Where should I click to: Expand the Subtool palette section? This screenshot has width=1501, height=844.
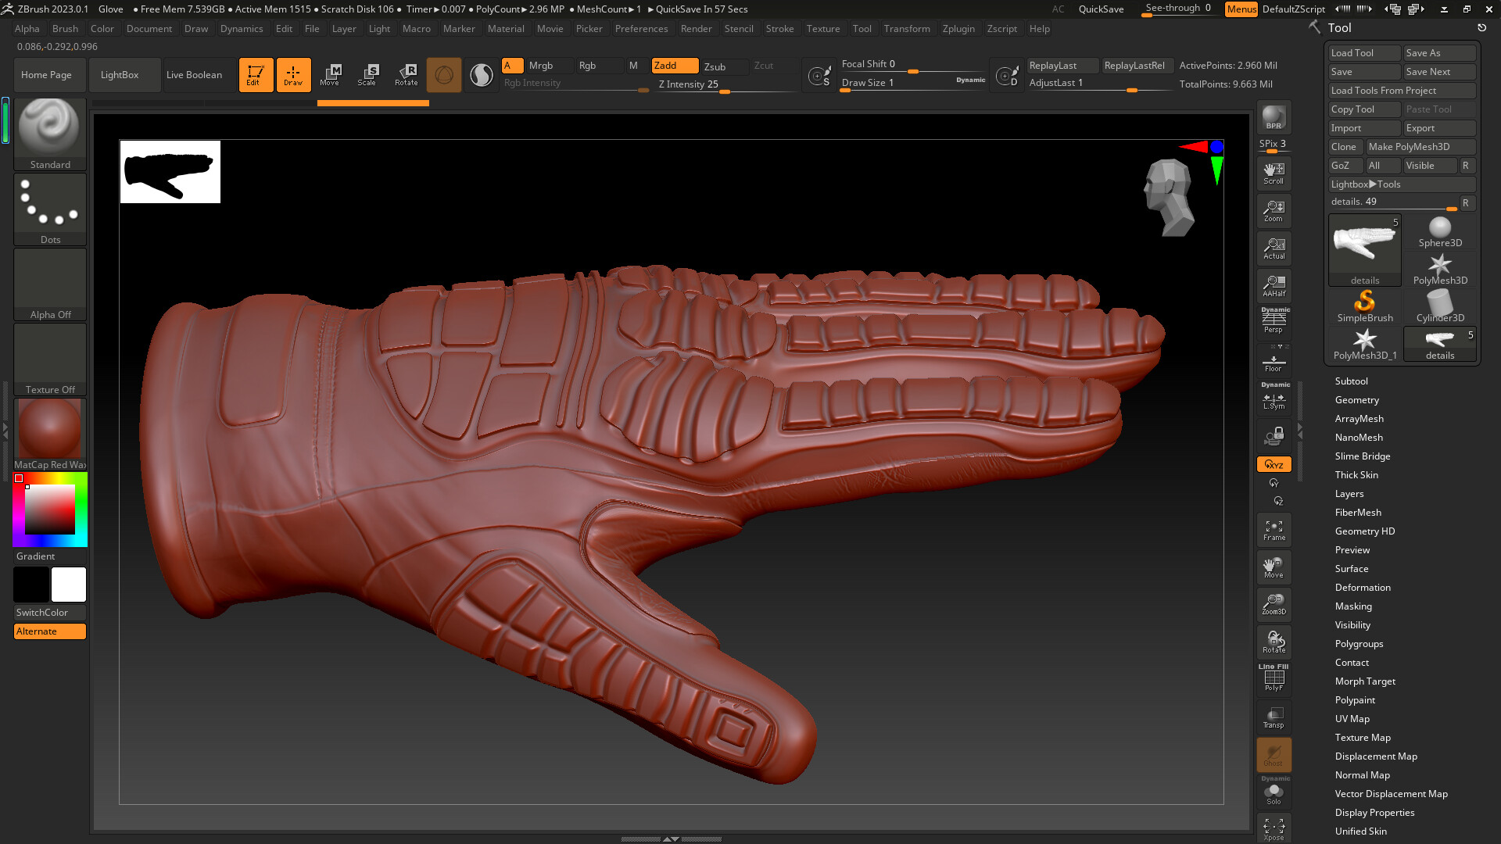coord(1351,381)
